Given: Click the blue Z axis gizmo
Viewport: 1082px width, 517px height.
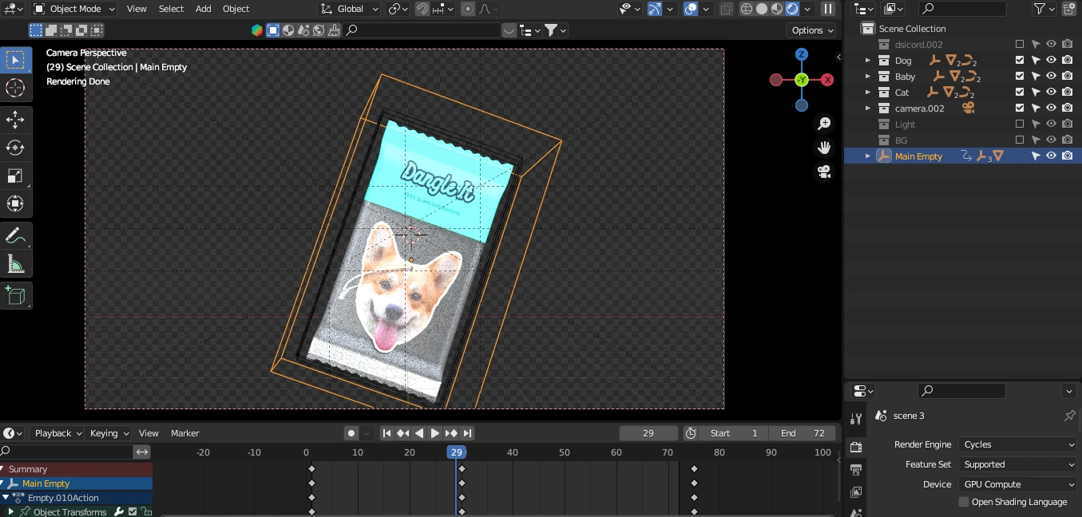Looking at the screenshot, I should [x=802, y=54].
